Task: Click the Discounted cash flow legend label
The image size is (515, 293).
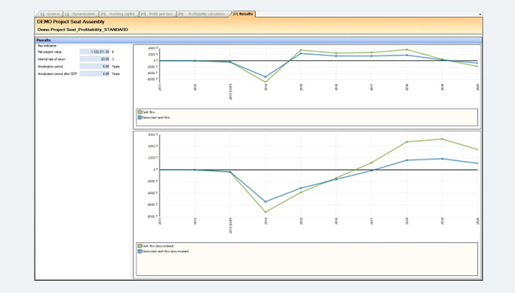Action: point(156,118)
